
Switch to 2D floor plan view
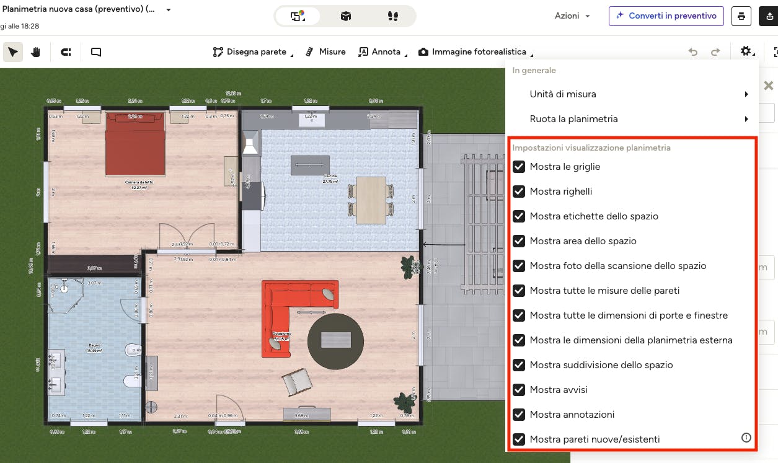point(298,16)
